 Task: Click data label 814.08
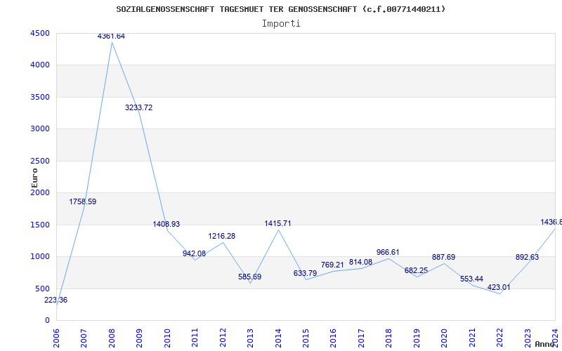coord(361,262)
